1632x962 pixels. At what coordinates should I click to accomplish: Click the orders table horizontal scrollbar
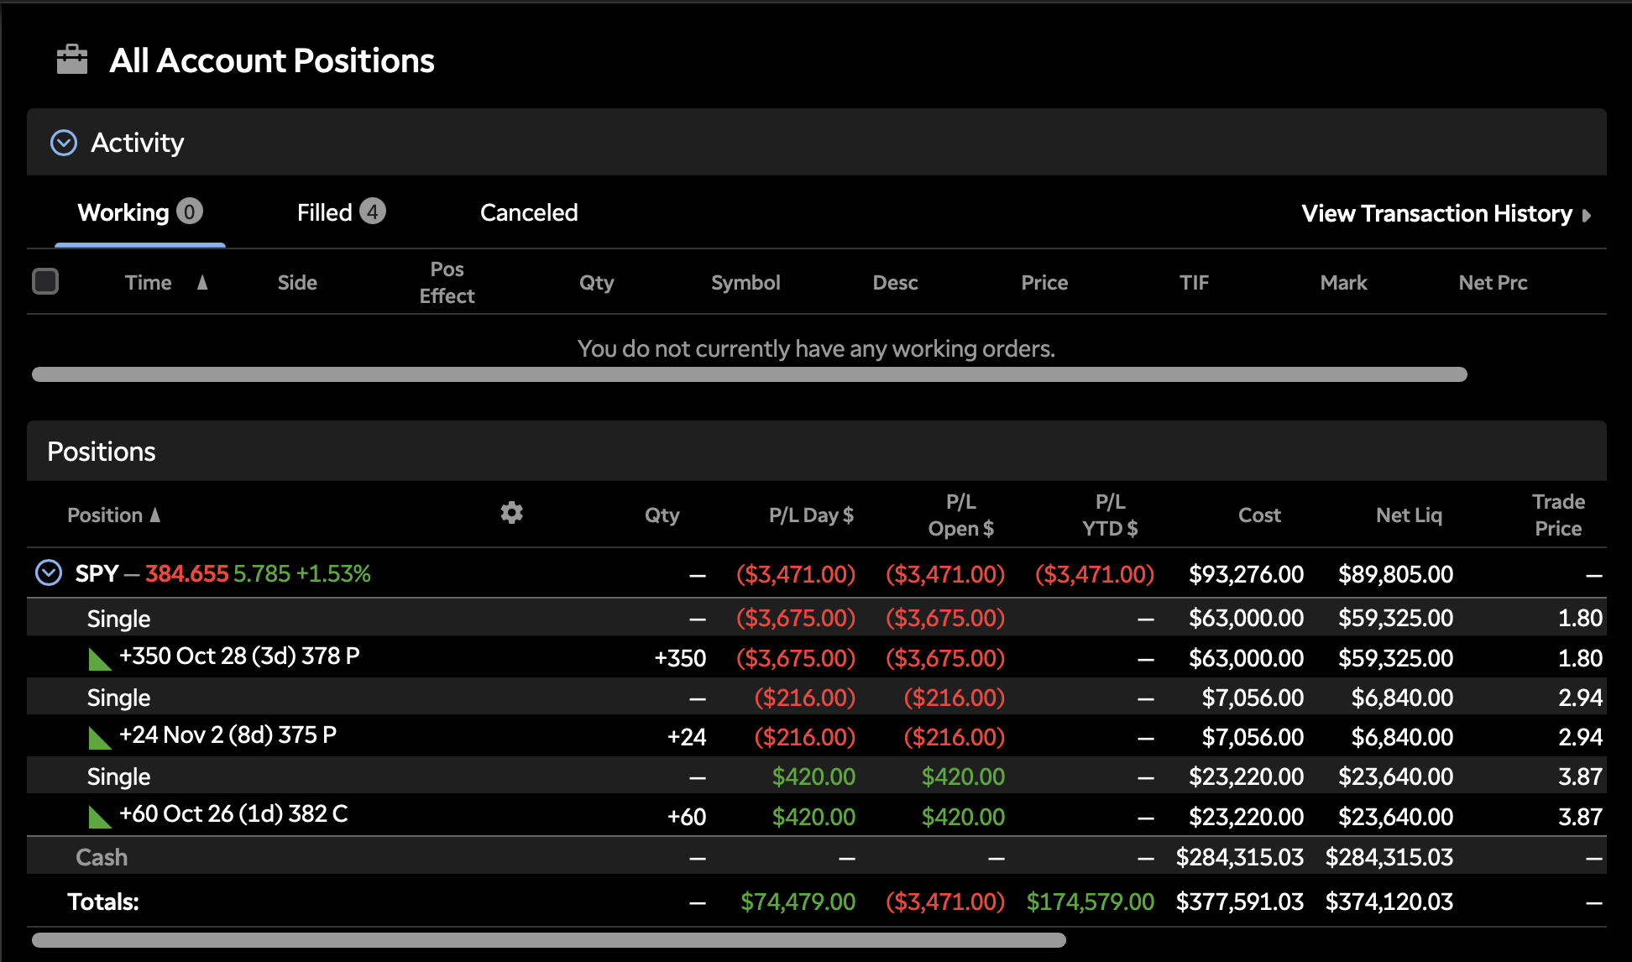(749, 374)
